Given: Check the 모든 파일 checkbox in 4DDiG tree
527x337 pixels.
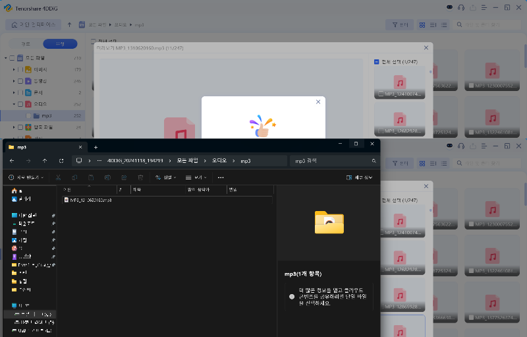Looking at the screenshot, I should coord(12,58).
